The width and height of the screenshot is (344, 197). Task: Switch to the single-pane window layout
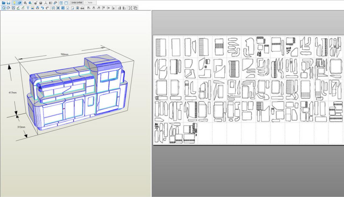click(x=66, y=3)
